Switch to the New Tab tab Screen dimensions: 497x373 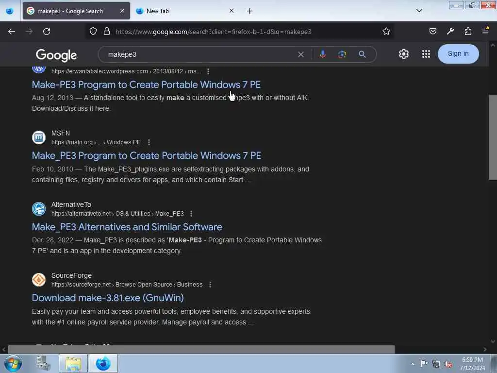tap(185, 11)
